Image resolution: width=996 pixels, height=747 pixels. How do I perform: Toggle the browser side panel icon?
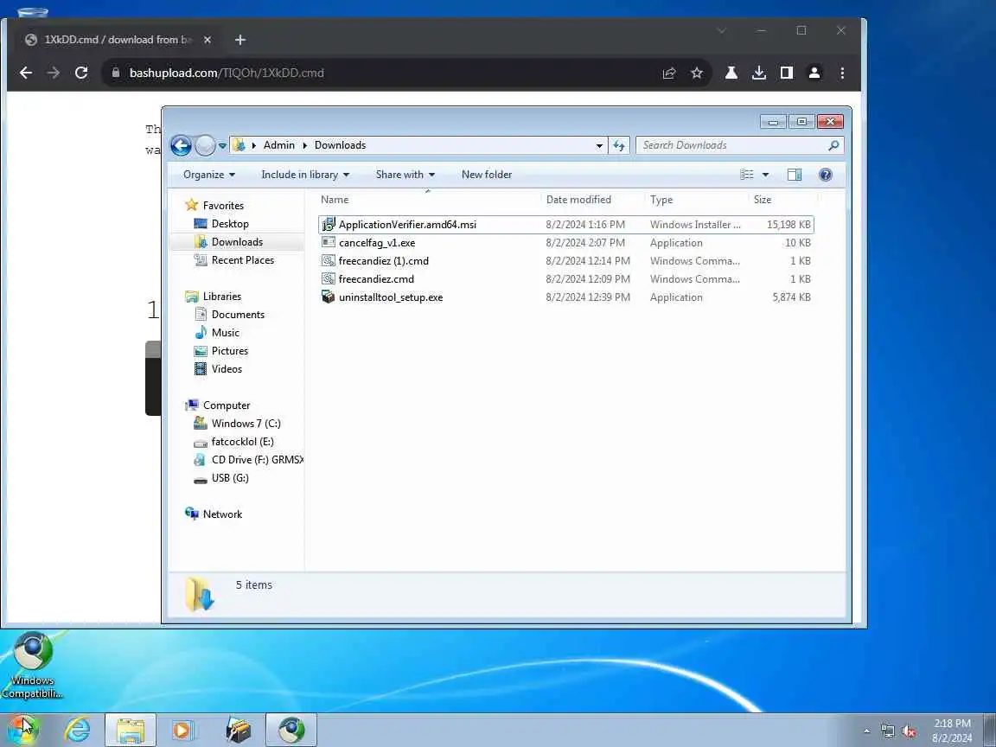tap(787, 73)
